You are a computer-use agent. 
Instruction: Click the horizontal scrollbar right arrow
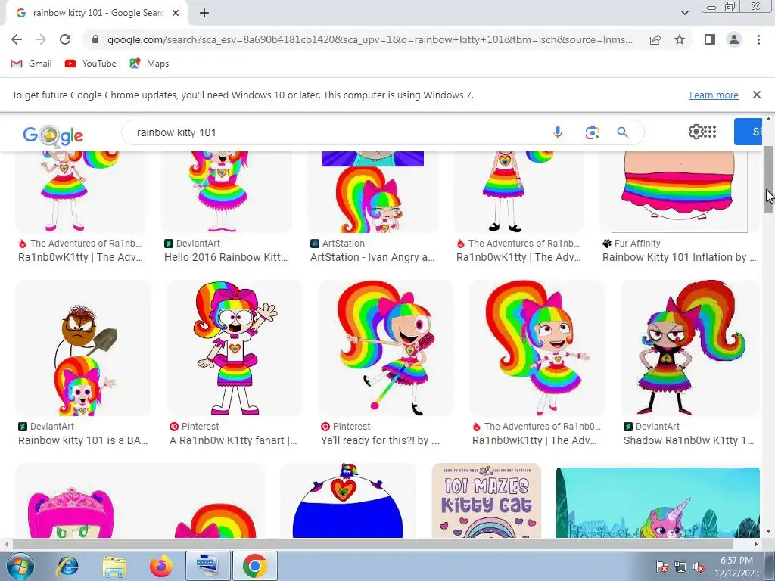tap(756, 544)
